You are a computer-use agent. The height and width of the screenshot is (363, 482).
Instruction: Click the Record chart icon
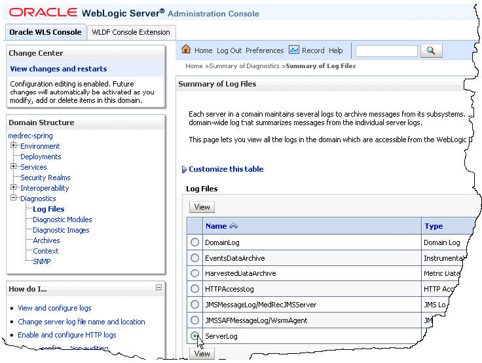tap(294, 50)
